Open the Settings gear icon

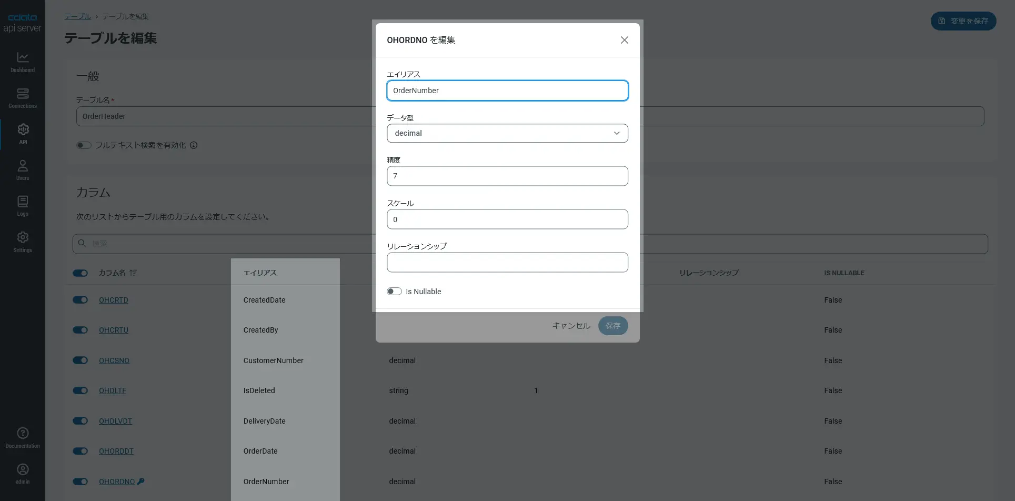(23, 237)
